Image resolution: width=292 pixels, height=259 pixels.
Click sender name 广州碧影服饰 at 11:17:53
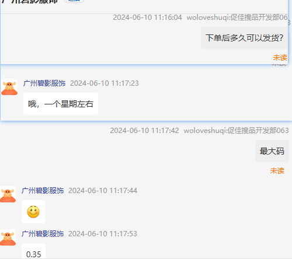[x=43, y=234]
